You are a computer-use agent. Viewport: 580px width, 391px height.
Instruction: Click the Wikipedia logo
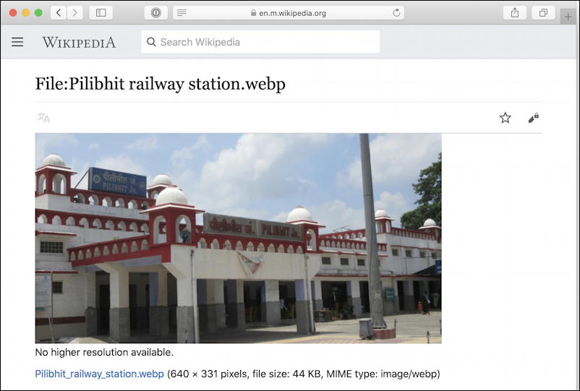[x=79, y=42]
